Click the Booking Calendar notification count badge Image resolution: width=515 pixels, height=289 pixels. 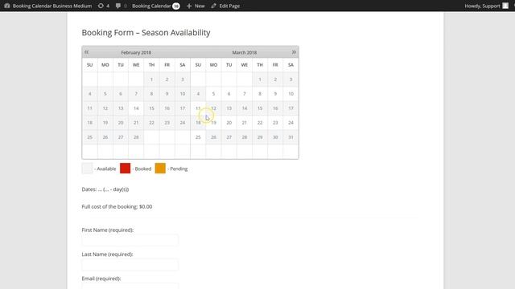pyautogui.click(x=176, y=6)
